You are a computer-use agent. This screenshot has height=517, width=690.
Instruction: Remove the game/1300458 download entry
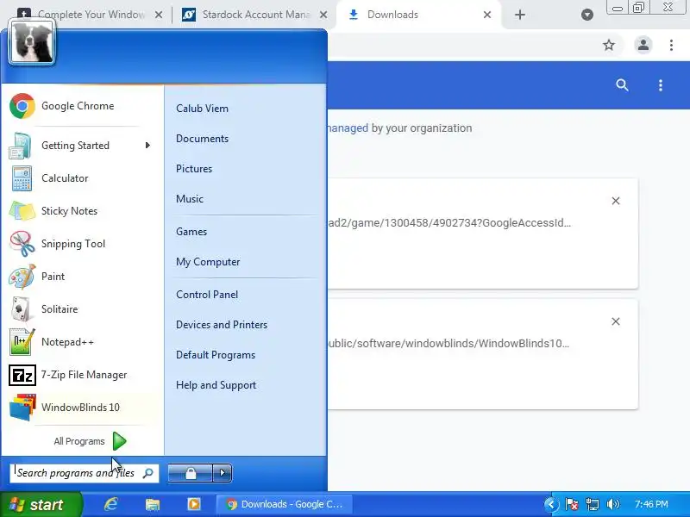click(x=616, y=201)
